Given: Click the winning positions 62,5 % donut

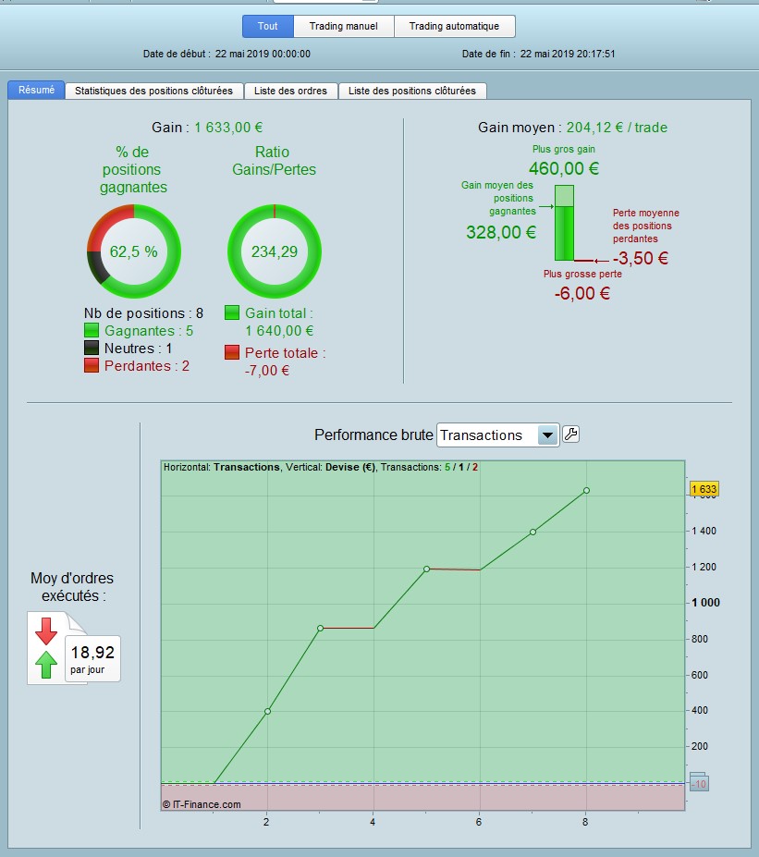Looking at the screenshot, I should click(134, 251).
